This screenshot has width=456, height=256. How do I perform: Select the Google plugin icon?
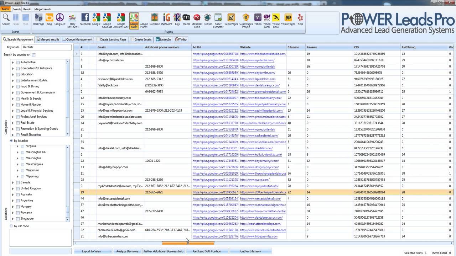96,19
